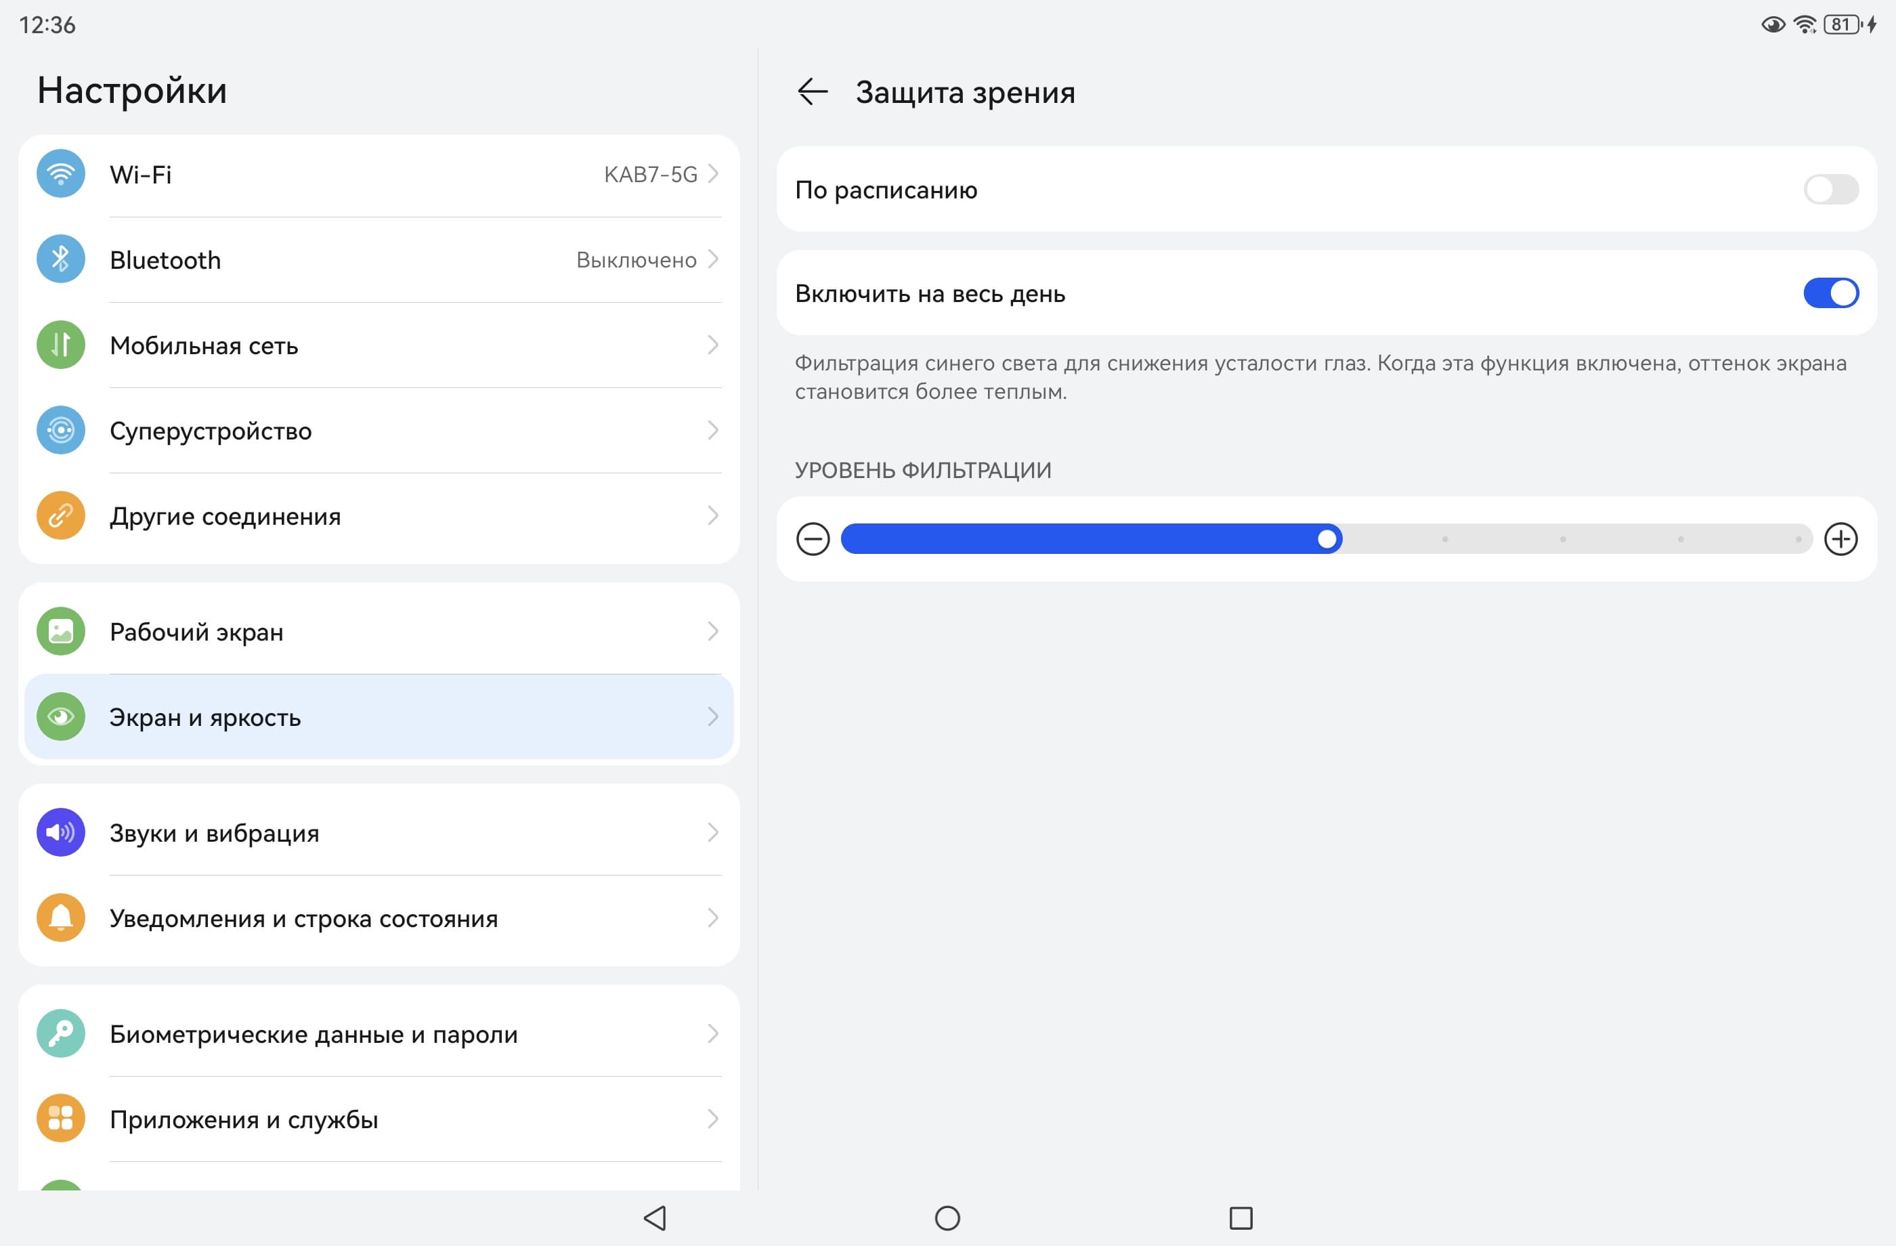Decrease filter level with minus button

(813, 539)
